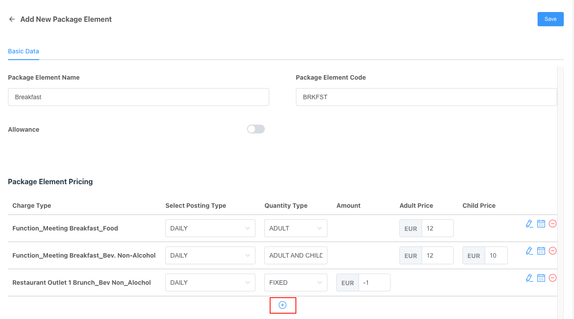Click the plus icon to add pricing row
Image resolution: width=574 pixels, height=319 pixels.
(283, 305)
